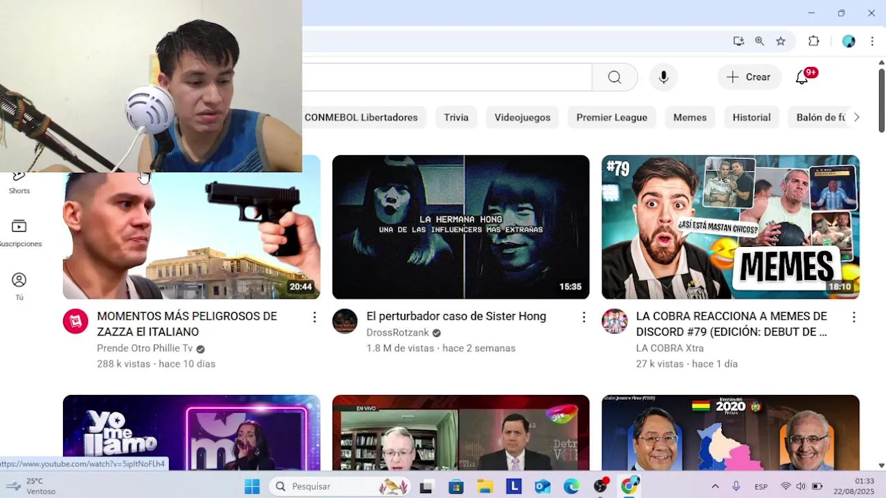The image size is (886, 498).
Task: Activate voice search microphone
Action: tap(663, 77)
